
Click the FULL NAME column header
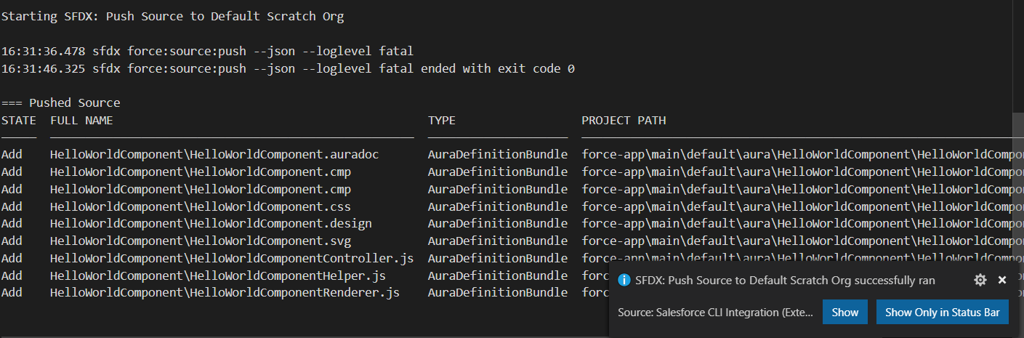(x=81, y=121)
